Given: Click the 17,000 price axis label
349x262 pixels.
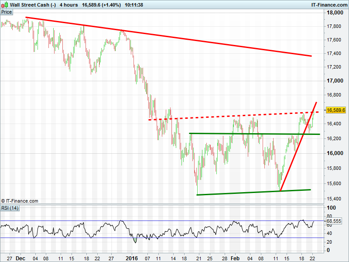Looking at the screenshot, I should [335, 81].
